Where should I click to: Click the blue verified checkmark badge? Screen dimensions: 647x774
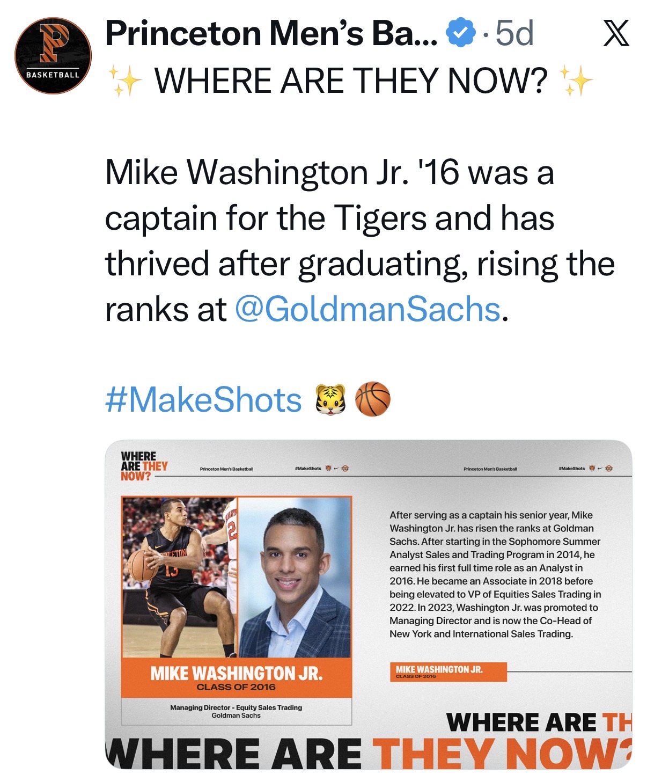point(461,33)
